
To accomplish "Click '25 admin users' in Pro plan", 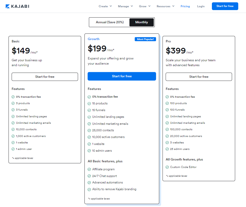I will [180, 149].
